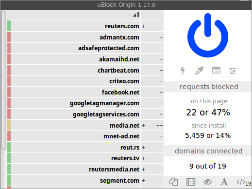252x189 pixels.
Task: Toggle cosmetic filtering eye icon
Action: (x=207, y=182)
